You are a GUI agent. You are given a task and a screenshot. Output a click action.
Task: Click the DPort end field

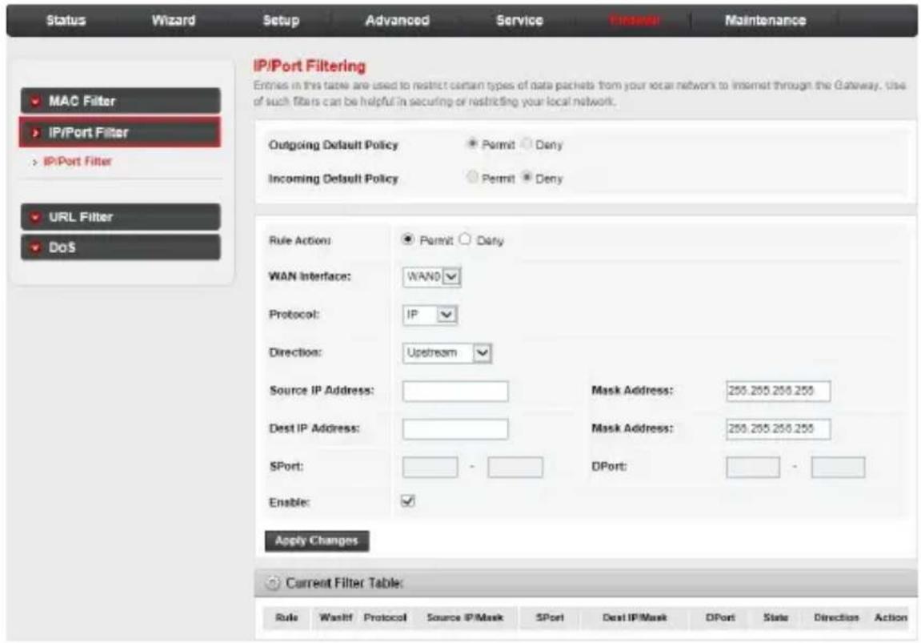pyautogui.click(x=838, y=468)
